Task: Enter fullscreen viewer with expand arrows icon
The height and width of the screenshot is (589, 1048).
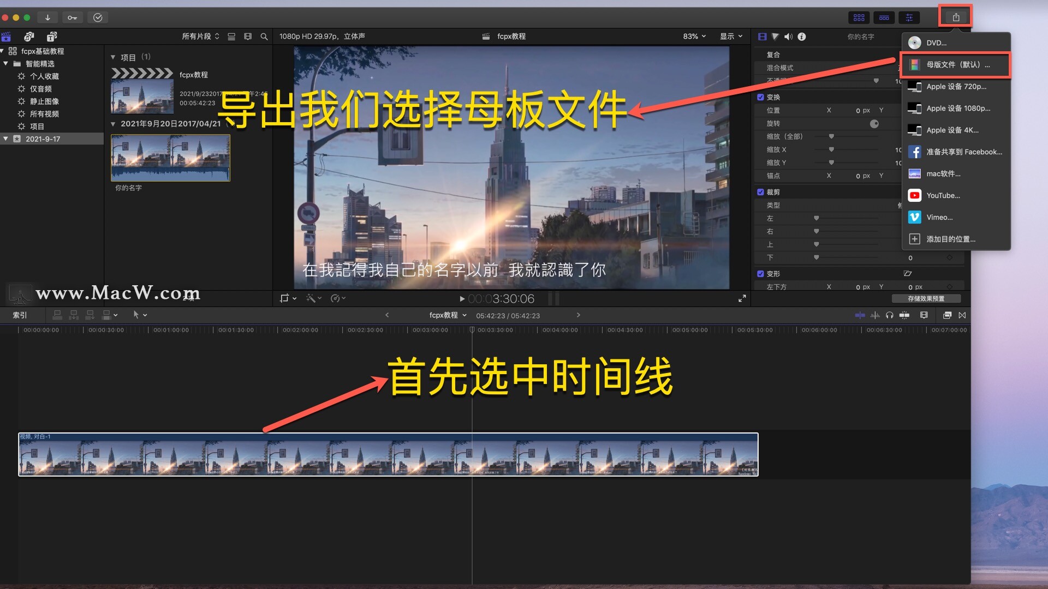Action: click(742, 298)
